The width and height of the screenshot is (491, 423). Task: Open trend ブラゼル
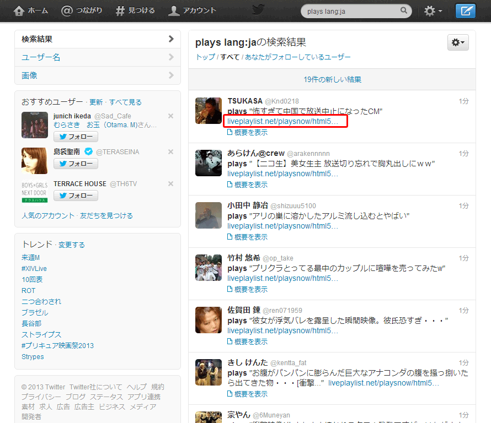click(35, 313)
